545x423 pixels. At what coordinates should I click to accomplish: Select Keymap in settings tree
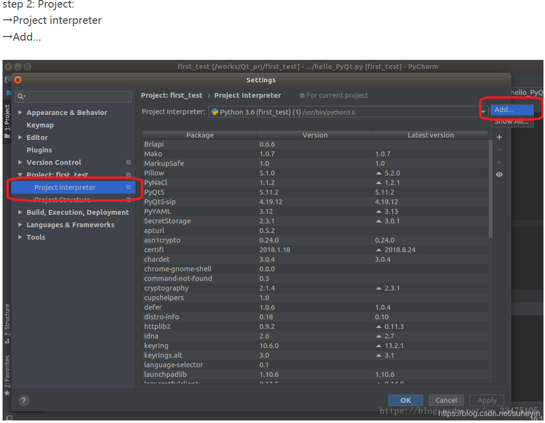40,125
